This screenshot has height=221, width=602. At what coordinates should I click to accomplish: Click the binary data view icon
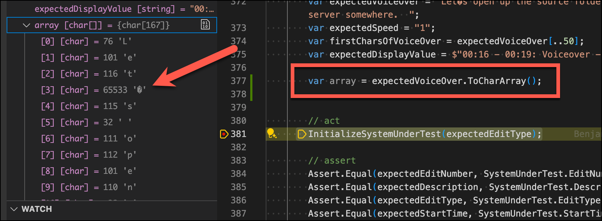205,25
